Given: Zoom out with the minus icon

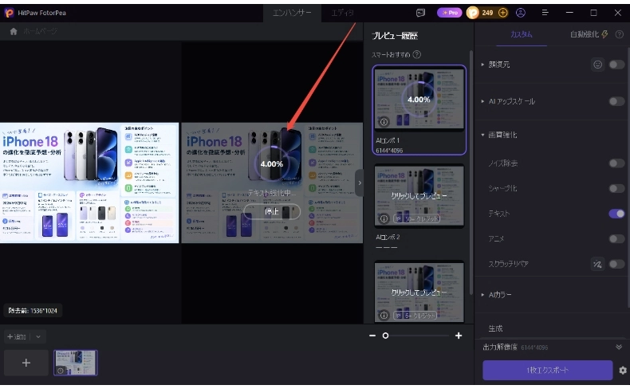Looking at the screenshot, I should pyautogui.click(x=372, y=336).
